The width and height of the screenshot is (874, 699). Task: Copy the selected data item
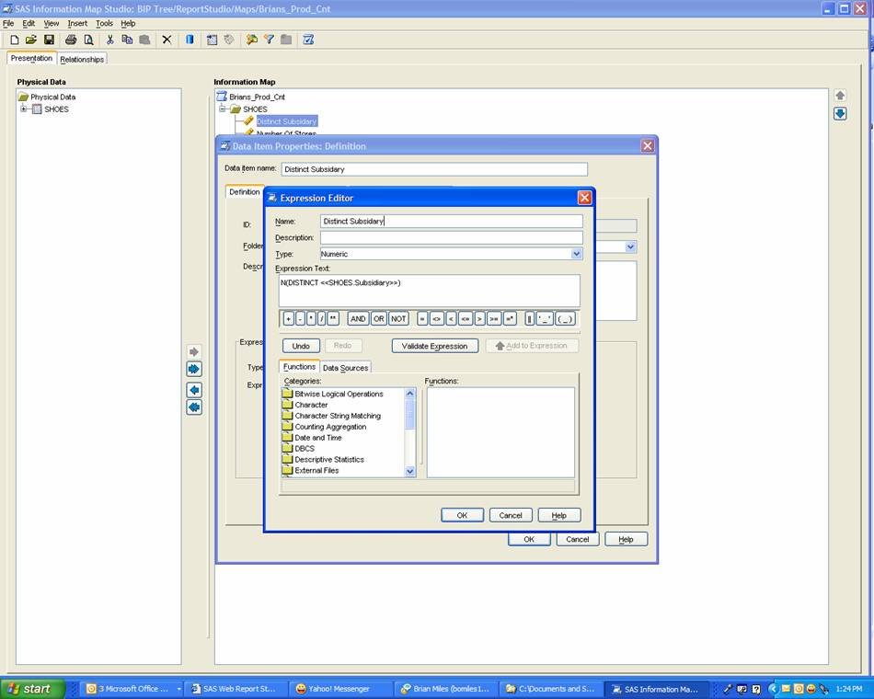pyautogui.click(x=129, y=40)
